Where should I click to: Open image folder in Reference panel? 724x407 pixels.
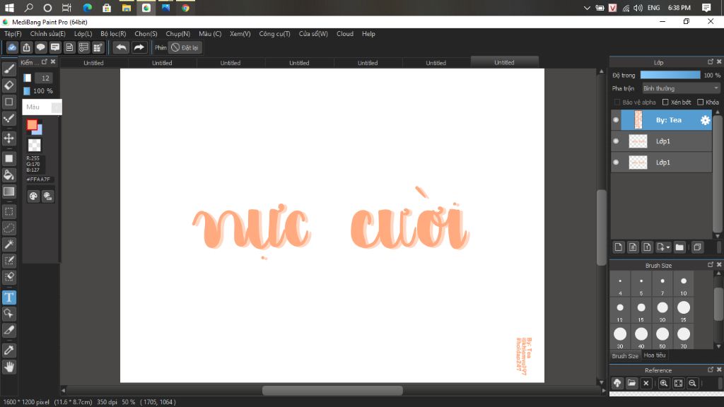631,383
